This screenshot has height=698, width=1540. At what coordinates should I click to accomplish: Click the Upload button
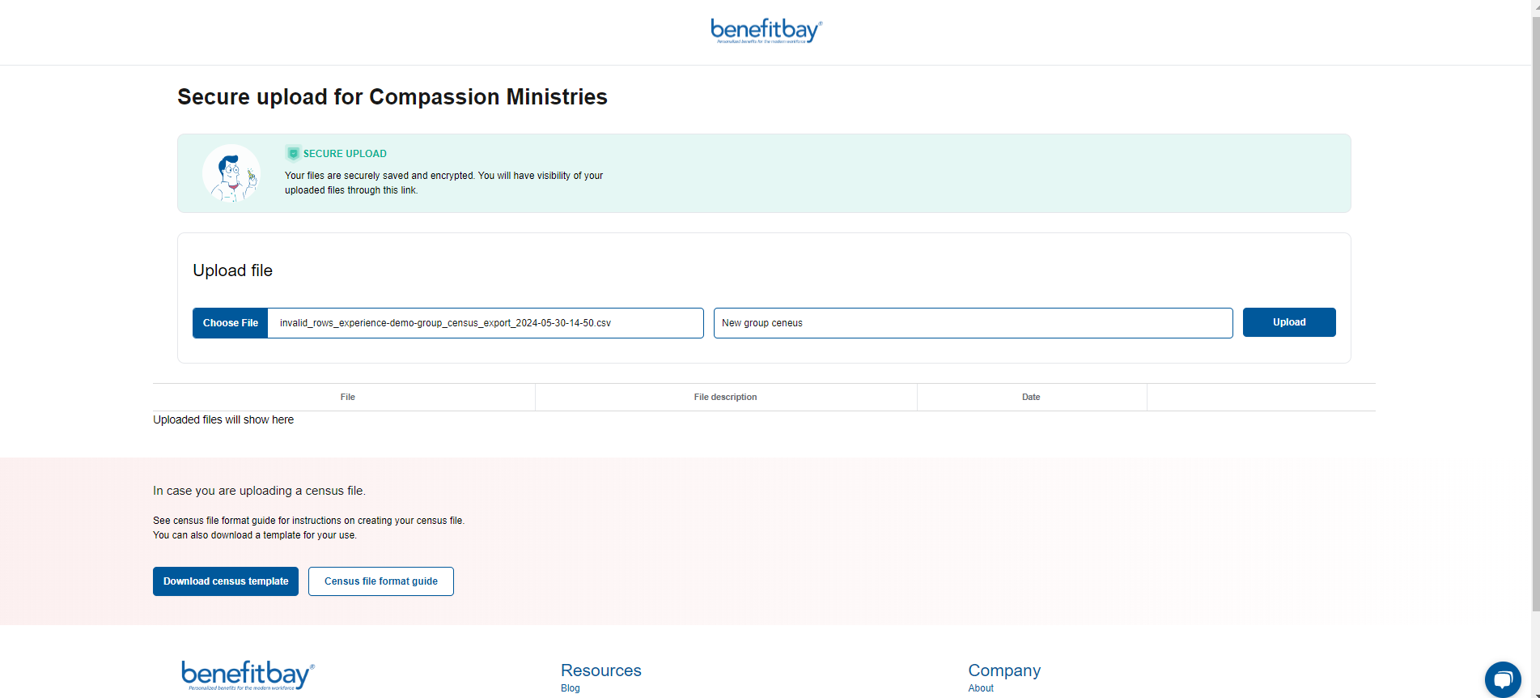1289,322
